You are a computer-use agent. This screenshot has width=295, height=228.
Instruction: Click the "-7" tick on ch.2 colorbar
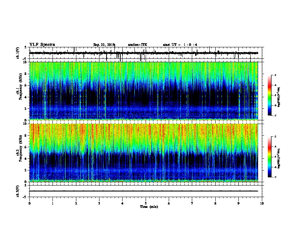click(275, 177)
